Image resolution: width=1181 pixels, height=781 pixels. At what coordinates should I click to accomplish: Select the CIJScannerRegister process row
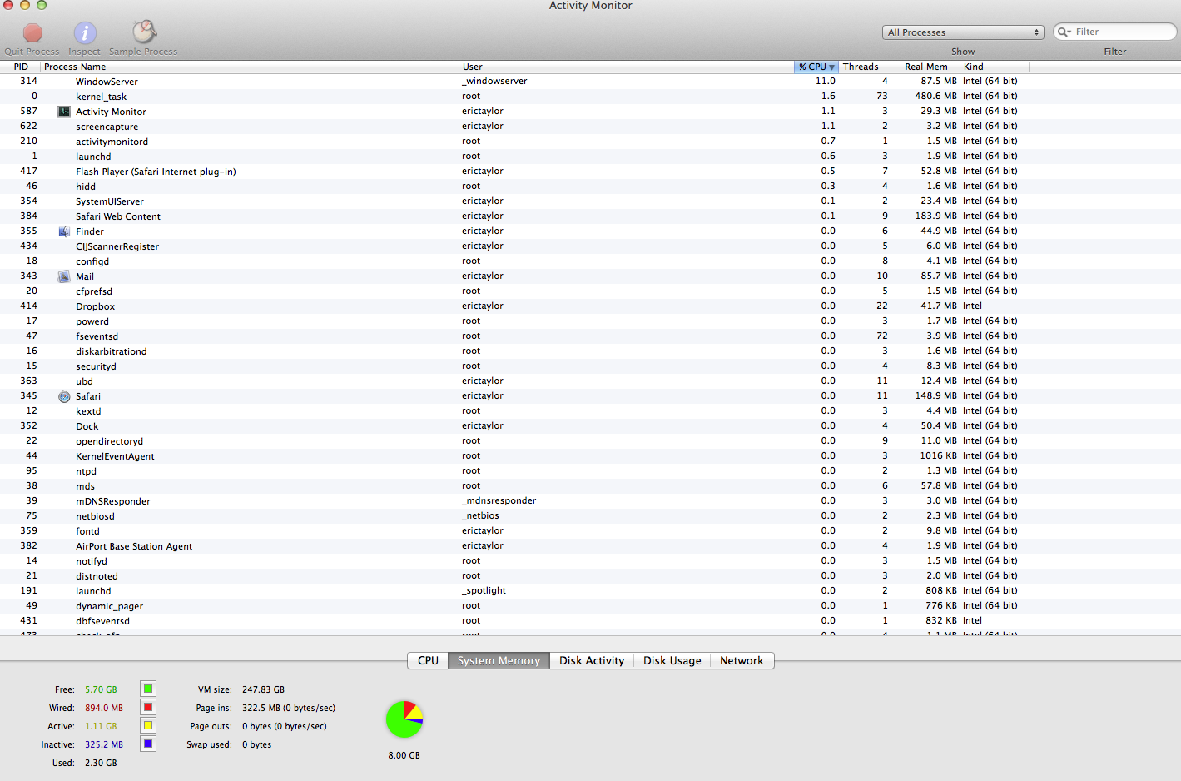tap(590, 246)
